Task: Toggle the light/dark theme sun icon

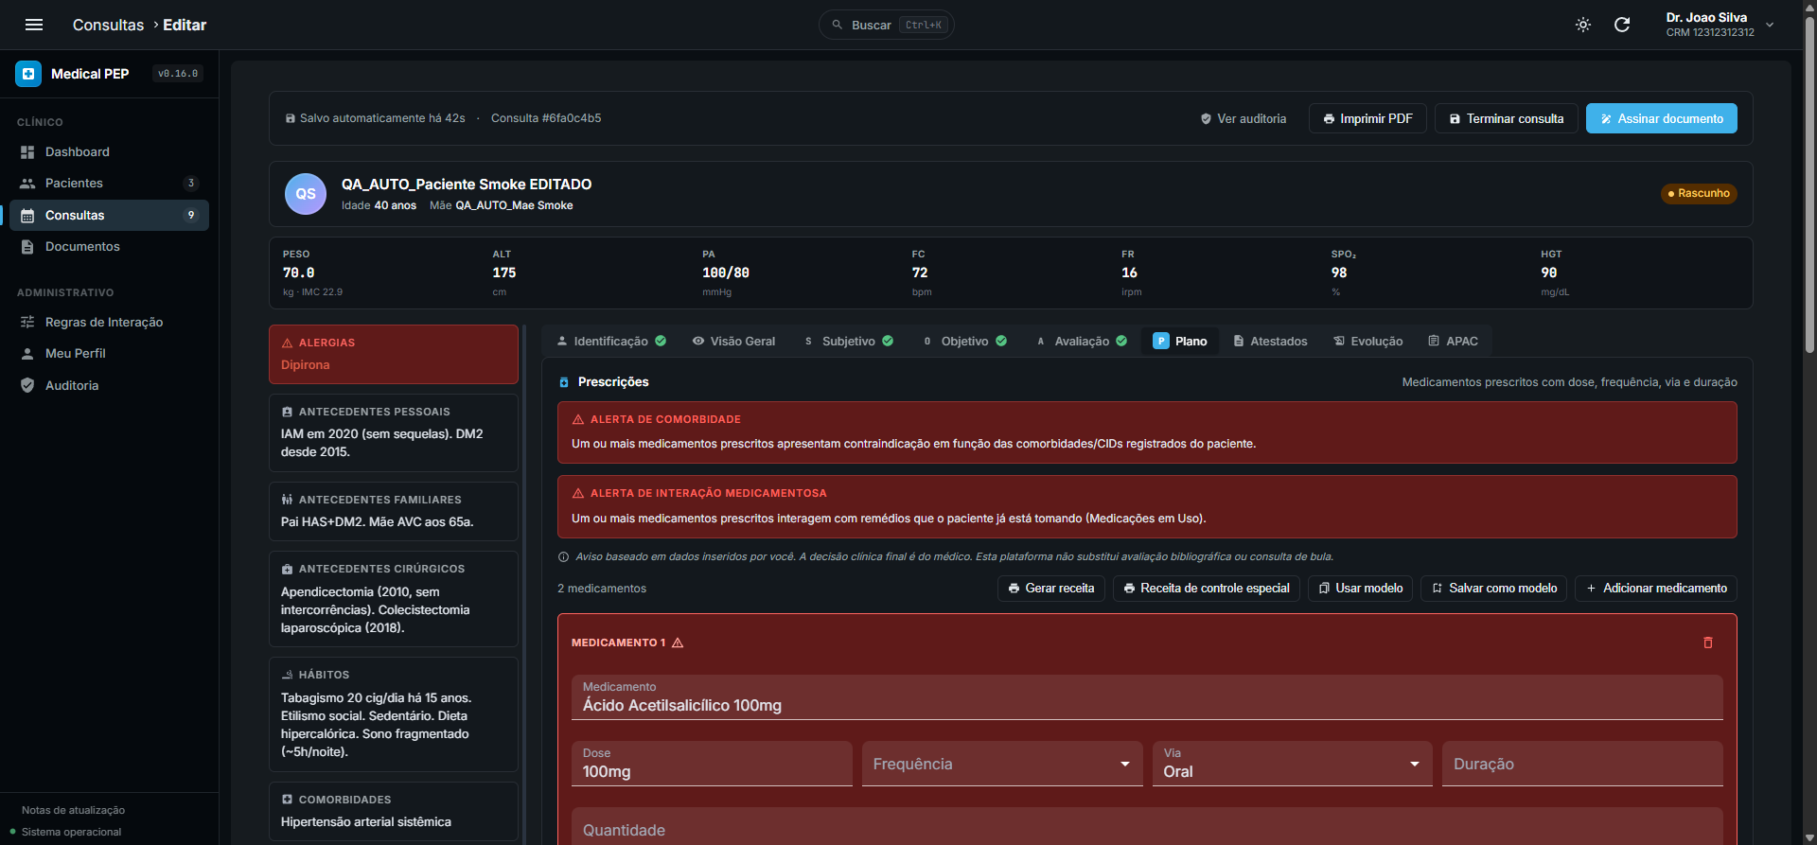Action: point(1583,25)
